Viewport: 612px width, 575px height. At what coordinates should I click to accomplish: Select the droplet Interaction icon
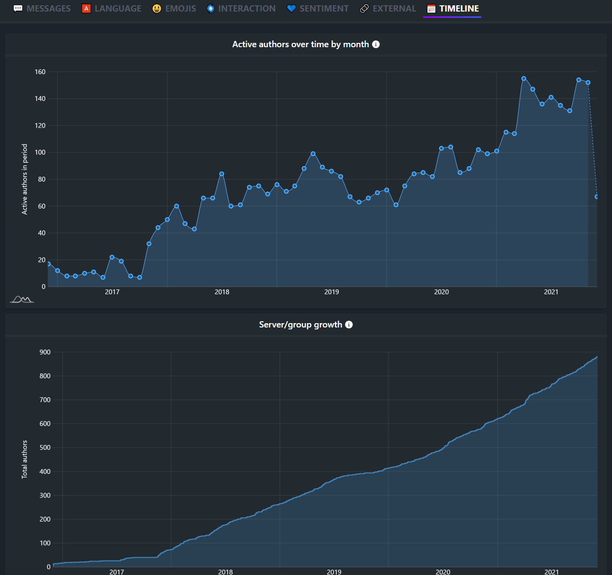[x=210, y=8]
